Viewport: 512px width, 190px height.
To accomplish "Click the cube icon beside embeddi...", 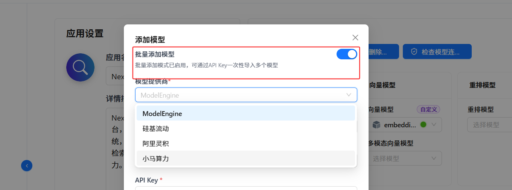I will (376, 125).
